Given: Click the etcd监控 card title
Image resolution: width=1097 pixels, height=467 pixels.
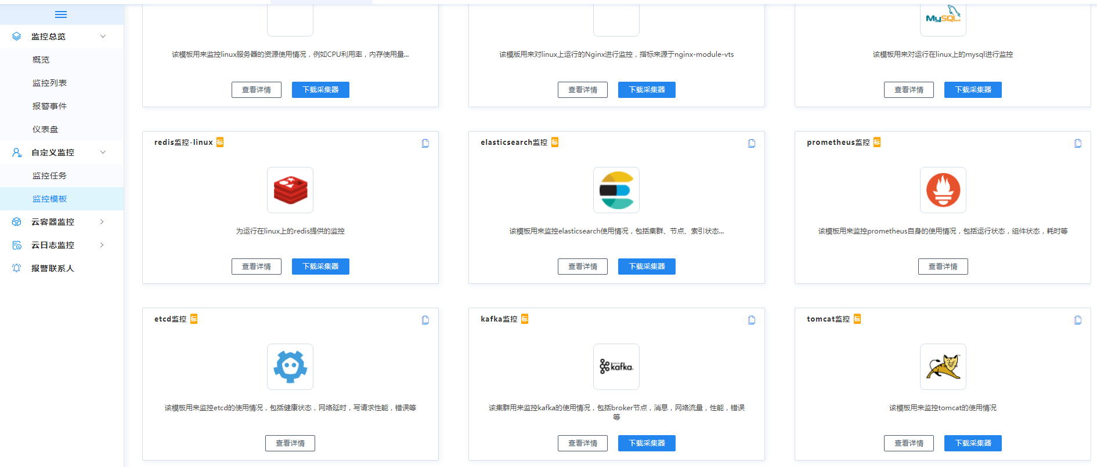Looking at the screenshot, I should [170, 319].
